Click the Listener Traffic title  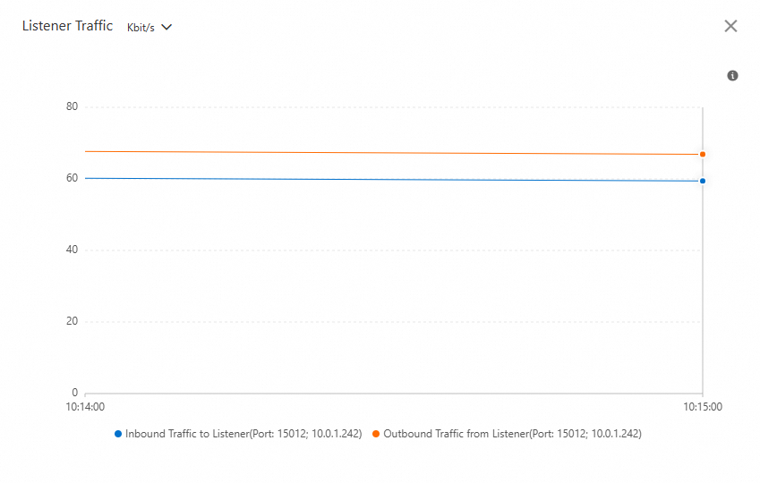coord(67,26)
